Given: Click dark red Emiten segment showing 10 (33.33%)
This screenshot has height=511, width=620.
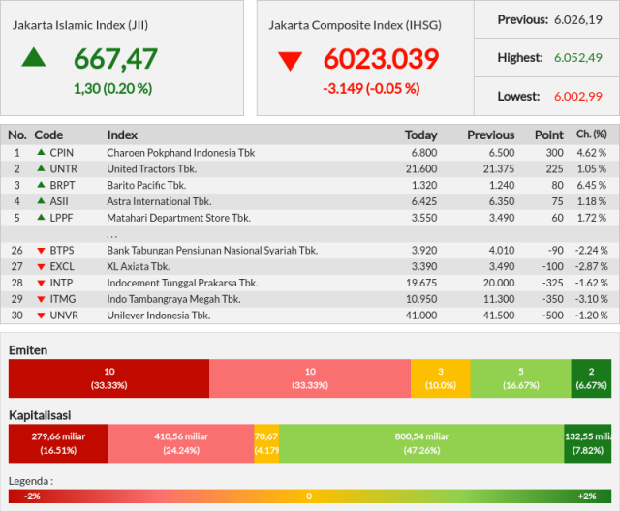Looking at the screenshot, I should coord(108,378).
